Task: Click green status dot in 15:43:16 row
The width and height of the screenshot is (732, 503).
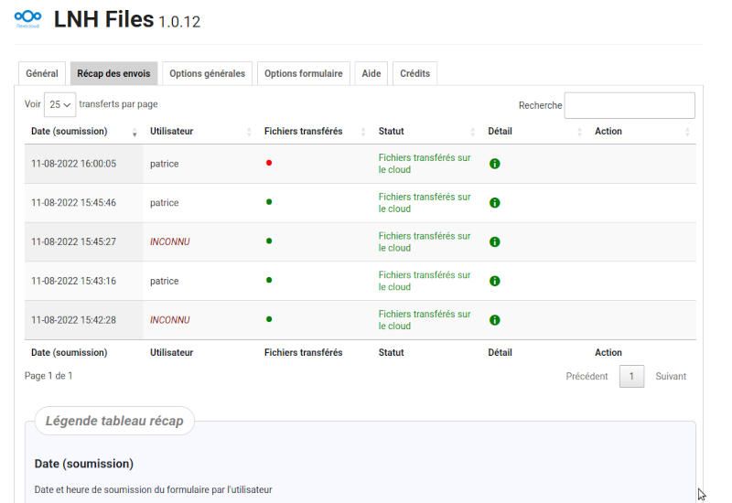Action: click(x=269, y=280)
